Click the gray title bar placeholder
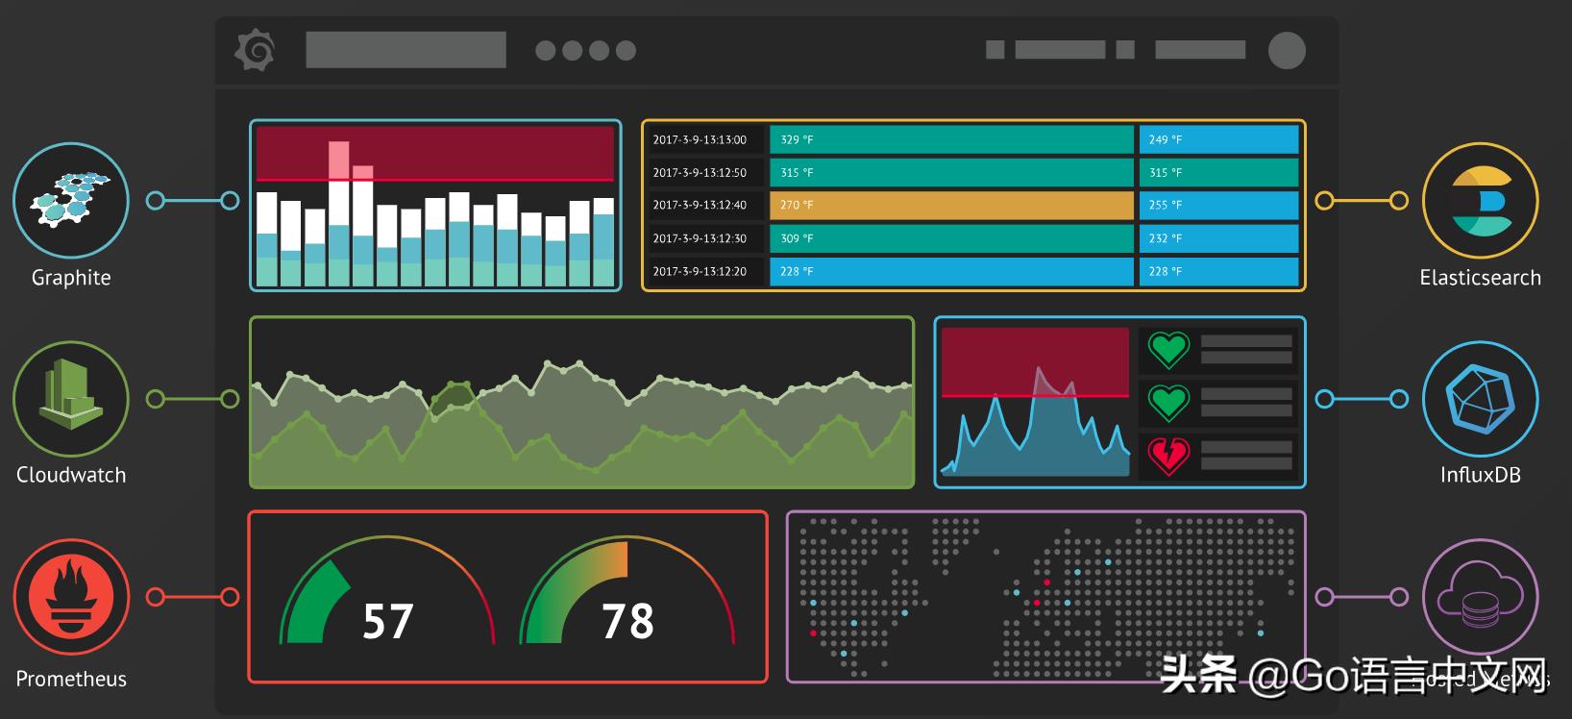Viewport: 1572px width, 719px height. click(x=405, y=50)
